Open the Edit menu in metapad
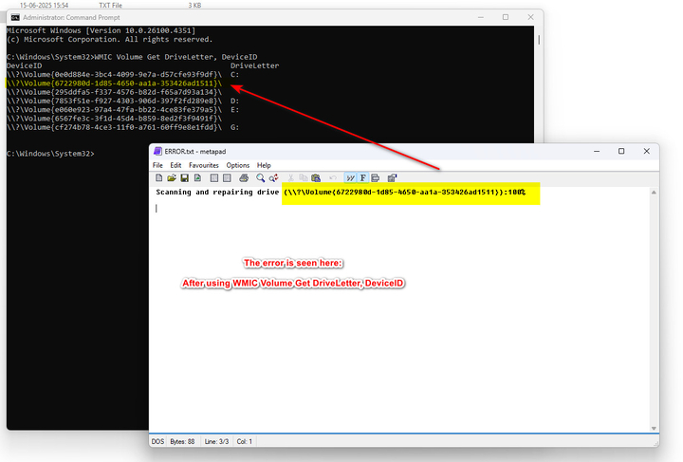 coord(175,165)
